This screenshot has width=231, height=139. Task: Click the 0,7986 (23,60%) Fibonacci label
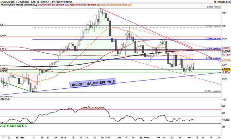(213, 27)
